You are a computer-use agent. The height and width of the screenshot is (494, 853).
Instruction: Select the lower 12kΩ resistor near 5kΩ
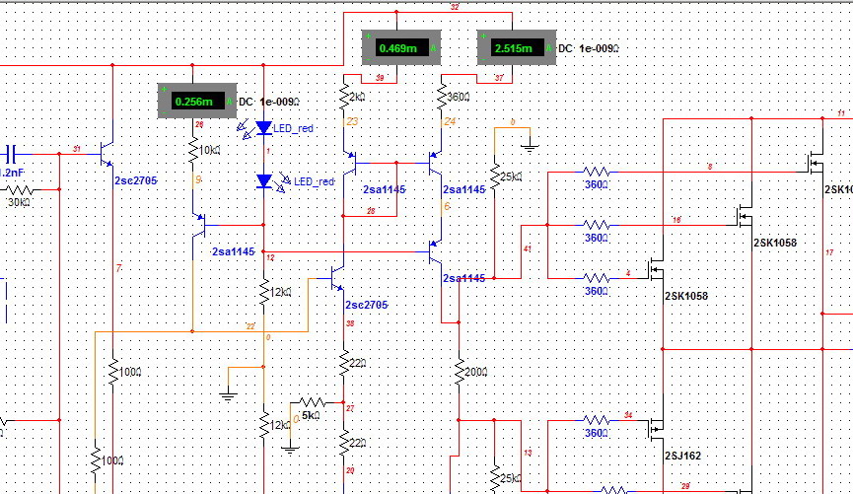(264, 425)
